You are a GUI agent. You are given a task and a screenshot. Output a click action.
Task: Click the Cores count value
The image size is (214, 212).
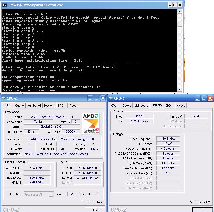72,194
